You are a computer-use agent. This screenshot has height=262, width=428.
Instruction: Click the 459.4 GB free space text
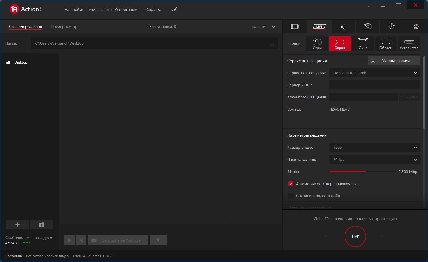tap(13, 243)
